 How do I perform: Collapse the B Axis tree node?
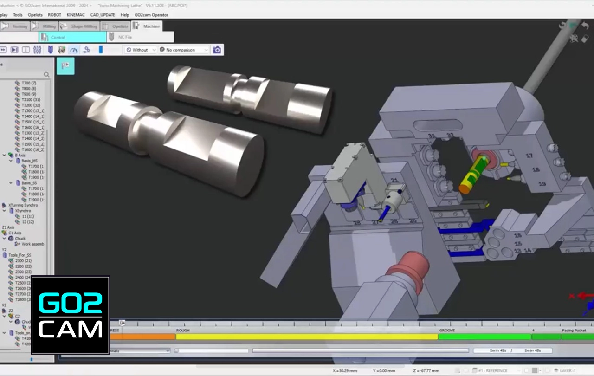[x=5, y=156]
